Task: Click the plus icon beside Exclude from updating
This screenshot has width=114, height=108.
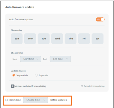Action: 82,86
